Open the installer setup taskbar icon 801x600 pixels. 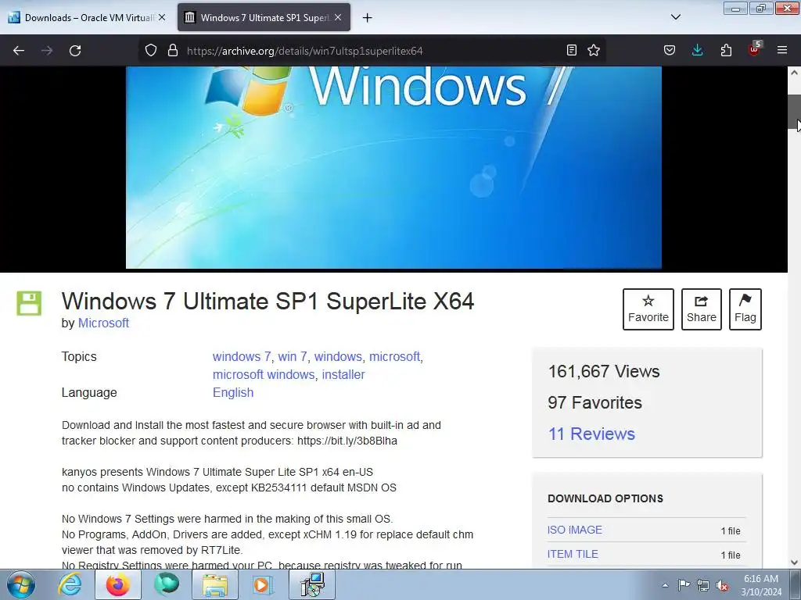pyautogui.click(x=312, y=584)
